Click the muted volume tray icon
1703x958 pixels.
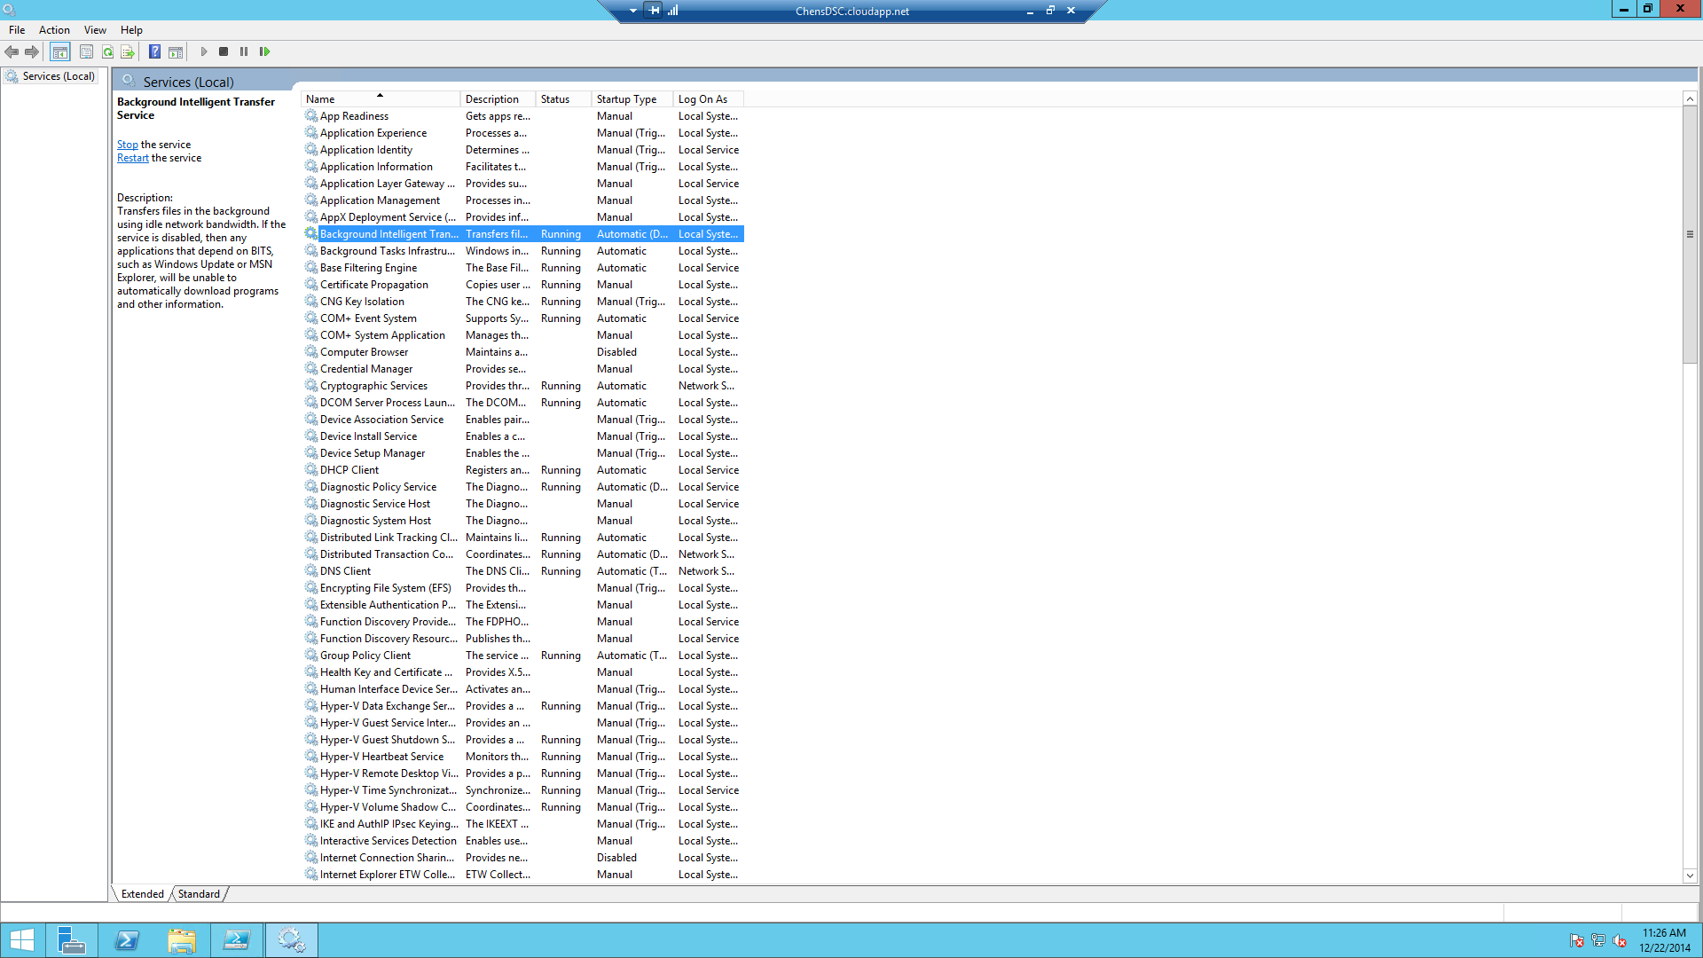pyautogui.click(x=1620, y=941)
